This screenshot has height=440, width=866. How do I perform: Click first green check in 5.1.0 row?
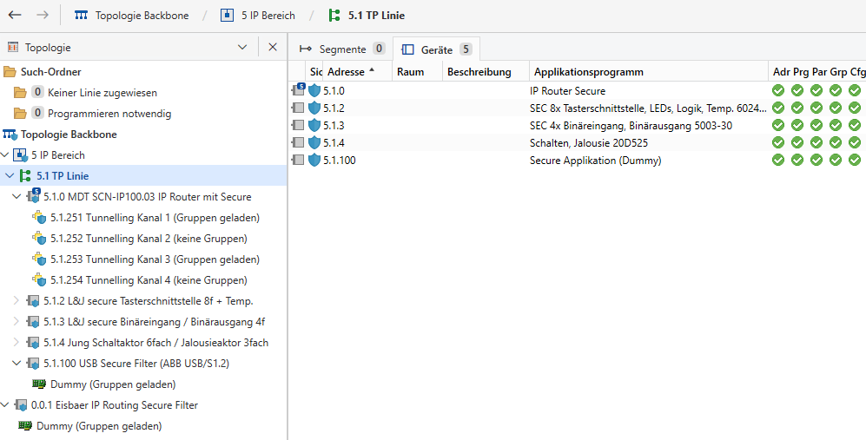coord(778,90)
